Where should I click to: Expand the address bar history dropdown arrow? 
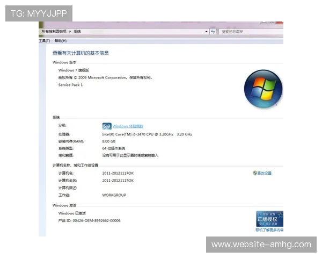[x=206, y=32]
